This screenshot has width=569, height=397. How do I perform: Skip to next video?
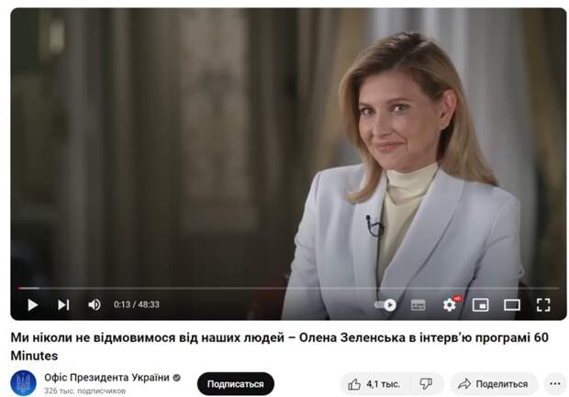coord(63,305)
